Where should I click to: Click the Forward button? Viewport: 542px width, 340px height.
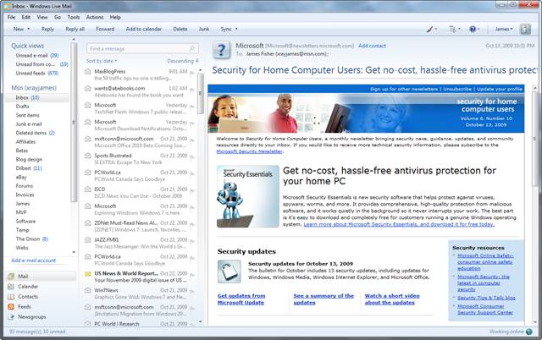tap(105, 30)
